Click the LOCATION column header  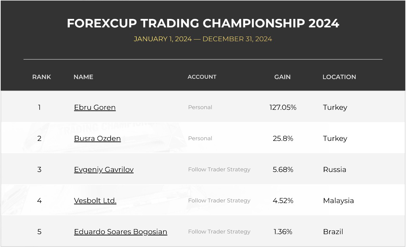(339, 77)
